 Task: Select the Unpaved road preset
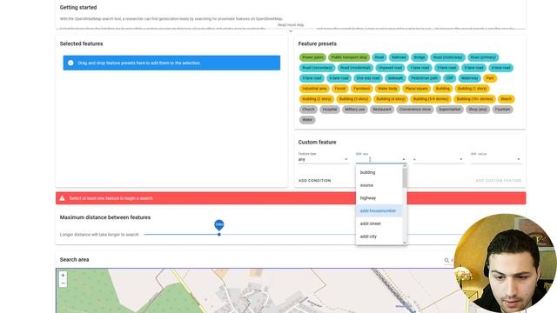click(390, 68)
